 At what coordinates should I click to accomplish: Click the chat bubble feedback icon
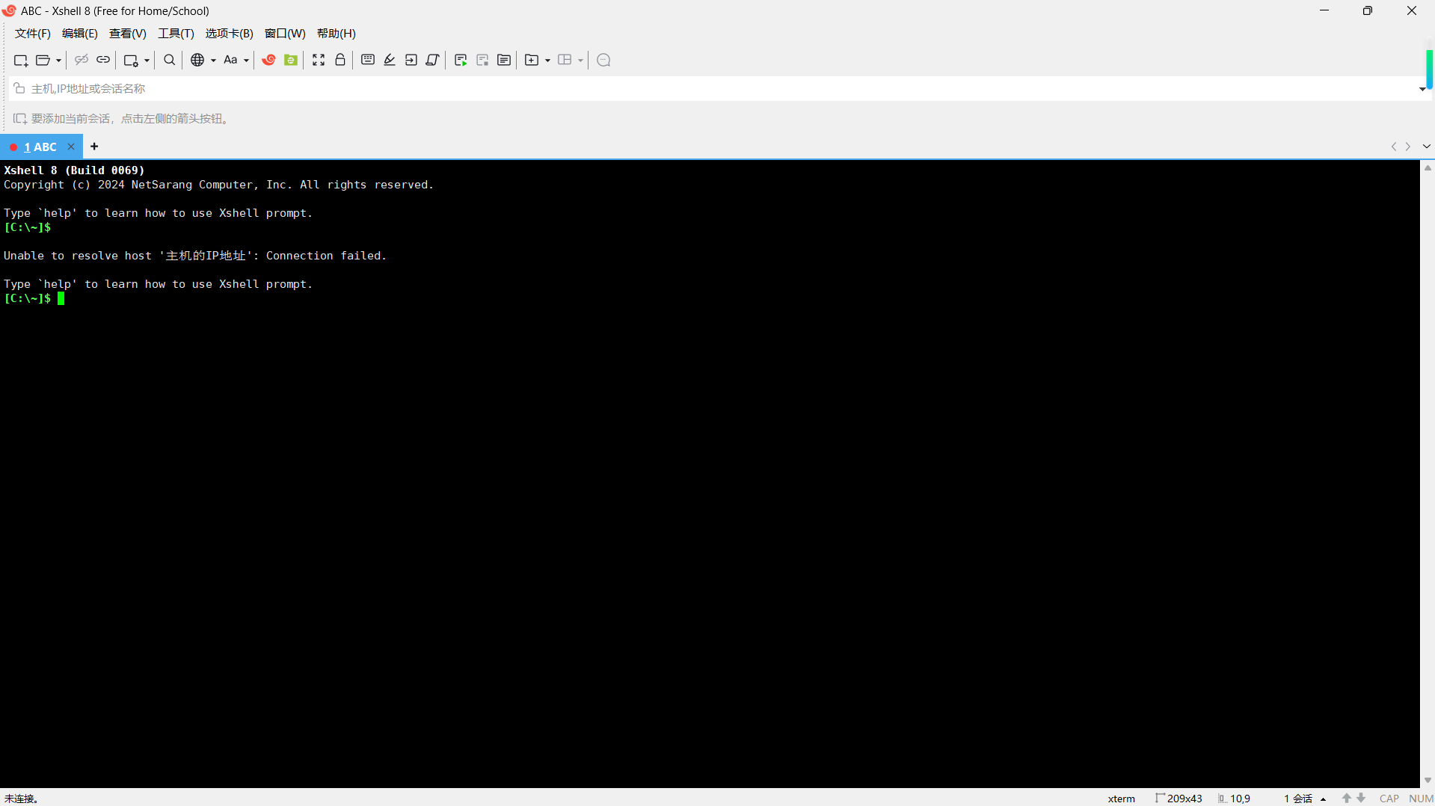click(604, 60)
